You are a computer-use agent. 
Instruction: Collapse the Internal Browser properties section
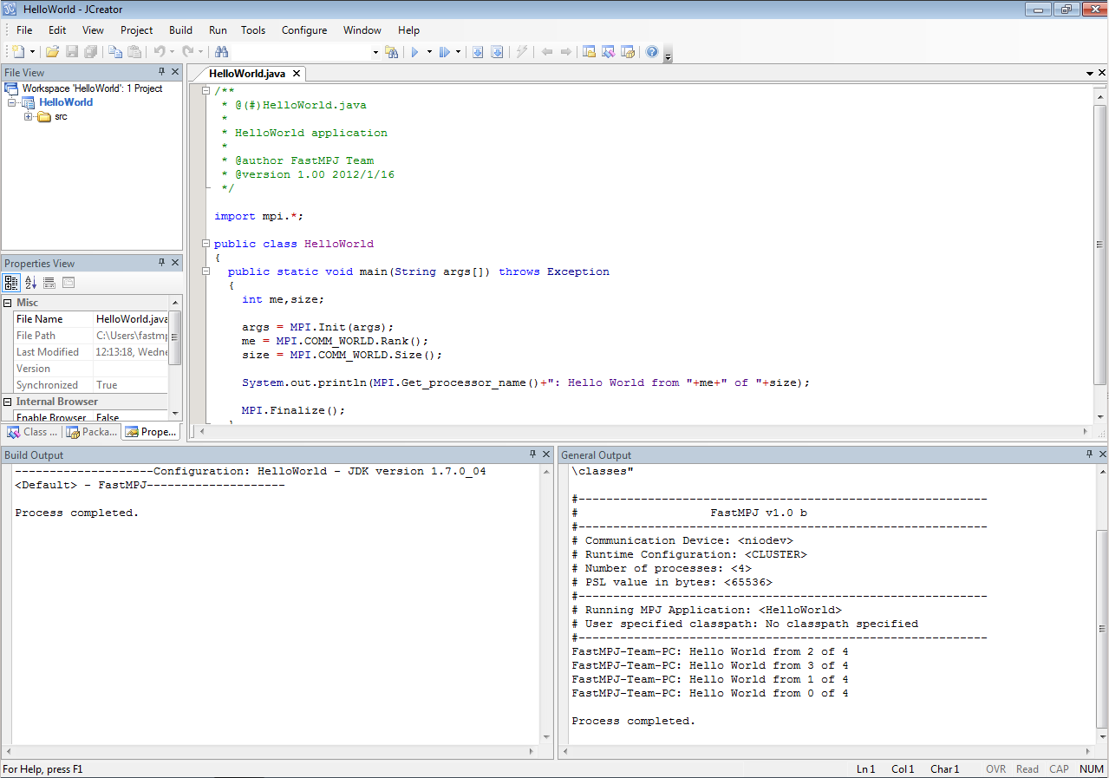point(8,402)
